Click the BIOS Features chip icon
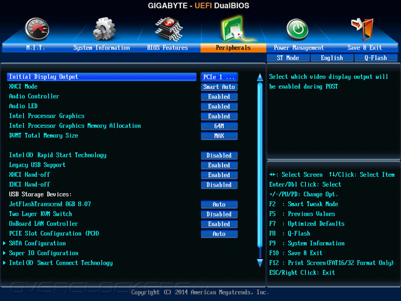This screenshot has width=401, height=301. coord(169,29)
